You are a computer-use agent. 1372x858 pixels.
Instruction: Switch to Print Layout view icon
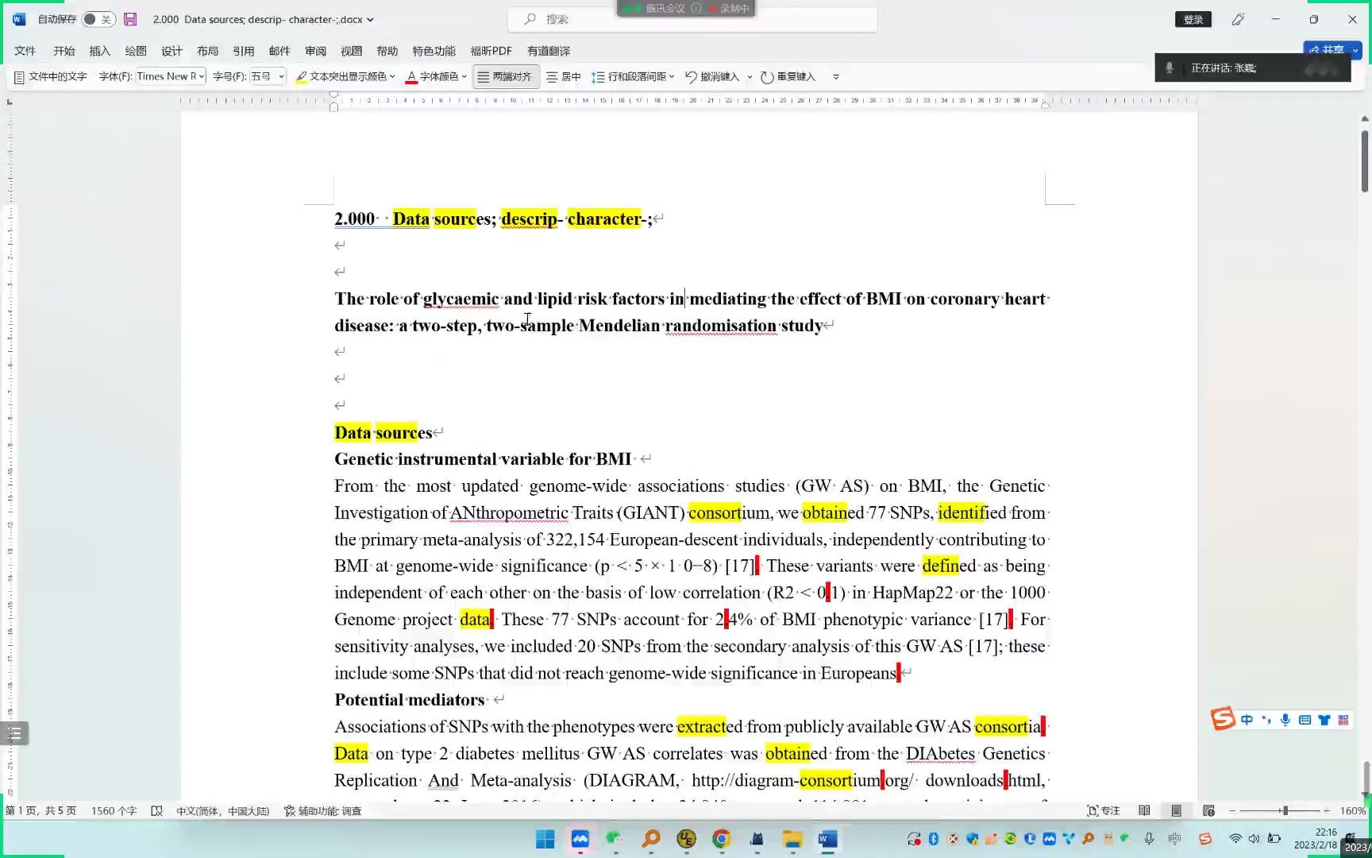[x=1176, y=811]
